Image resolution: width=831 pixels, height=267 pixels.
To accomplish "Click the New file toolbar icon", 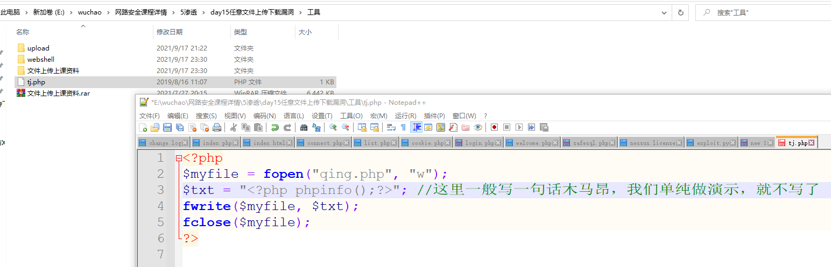I will click(x=143, y=127).
